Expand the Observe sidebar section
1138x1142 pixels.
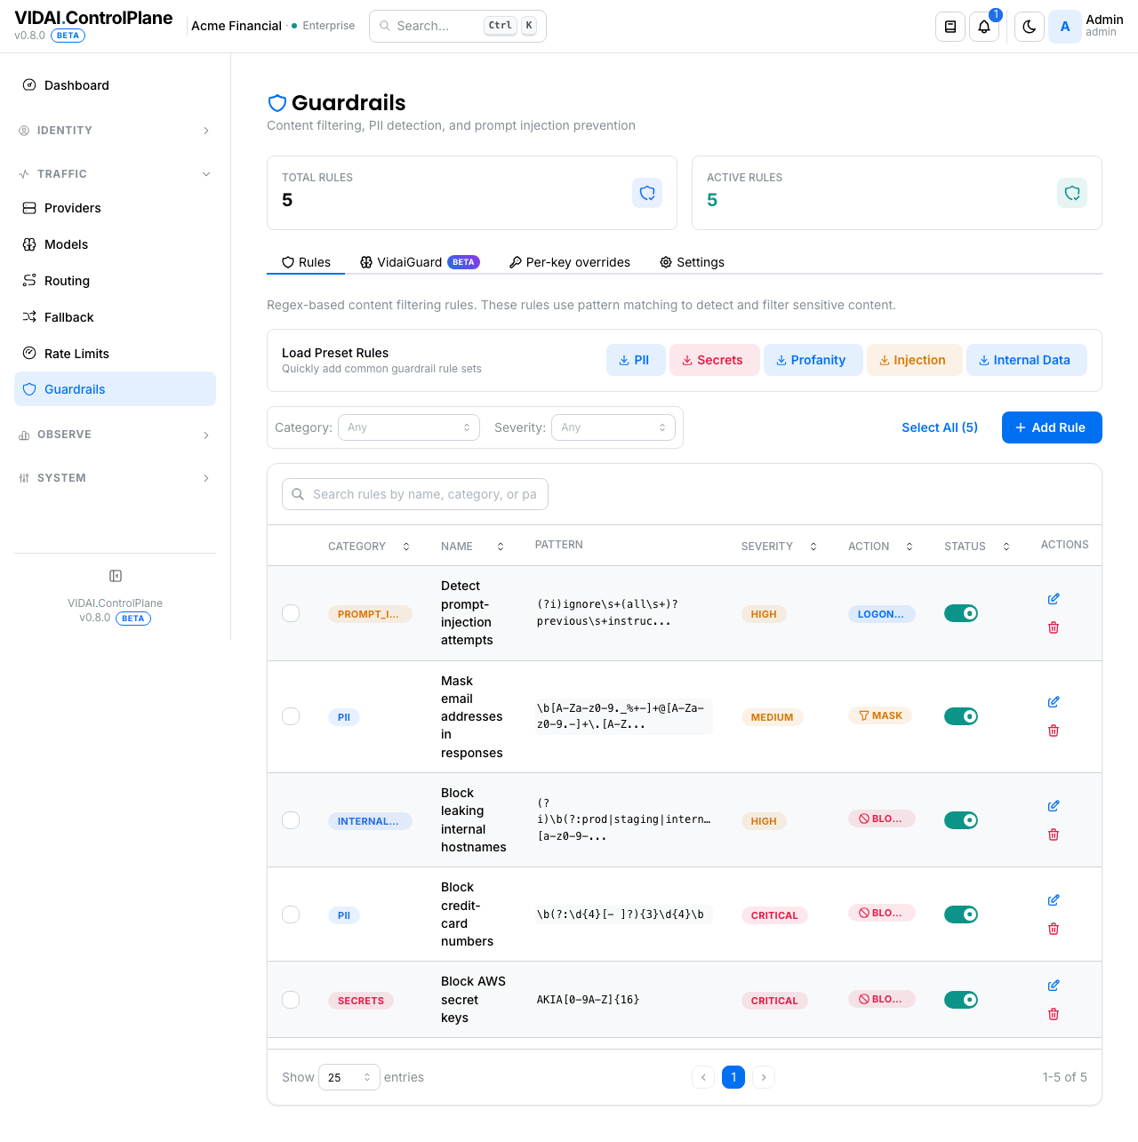click(x=116, y=435)
